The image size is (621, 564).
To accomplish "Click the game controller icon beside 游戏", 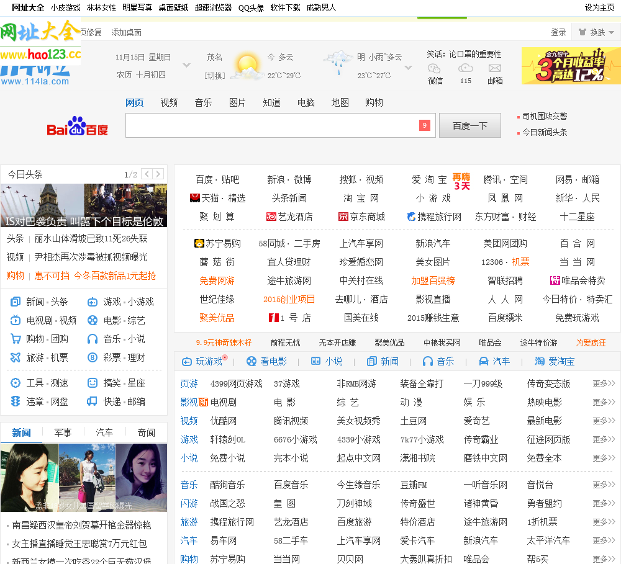I will [x=93, y=302].
